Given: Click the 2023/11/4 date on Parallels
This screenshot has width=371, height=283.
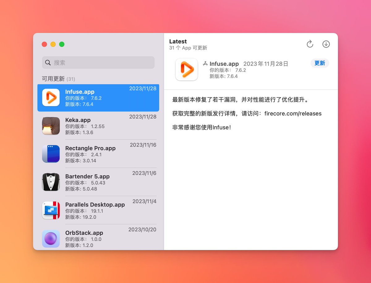Looking at the screenshot, I should pos(144,201).
